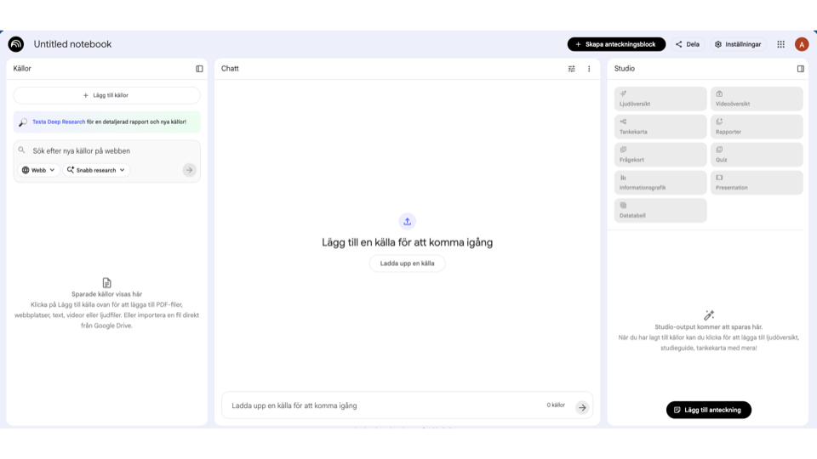Expand the Webb source dropdown
The image size is (817, 459).
pos(39,170)
